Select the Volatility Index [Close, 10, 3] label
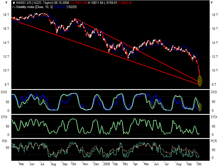This screenshot has width=221, height=166. point(34,7)
